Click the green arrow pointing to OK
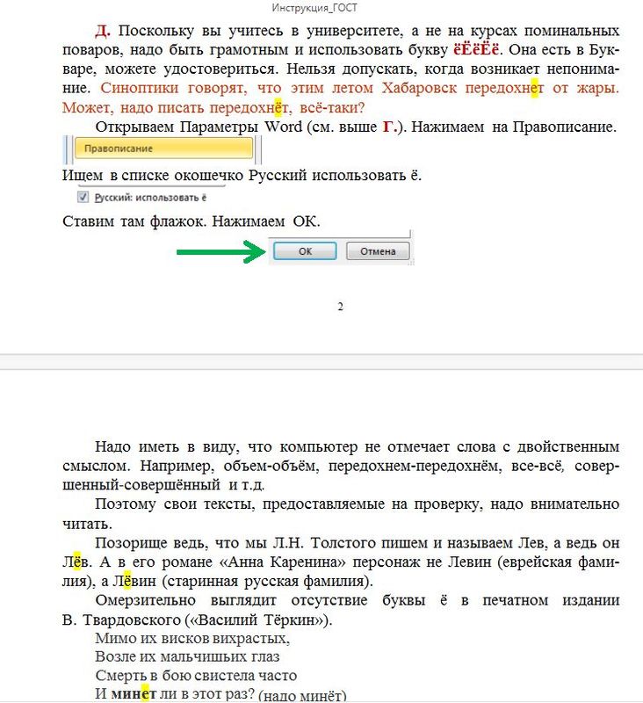This screenshot has height=703, width=643. (220, 252)
